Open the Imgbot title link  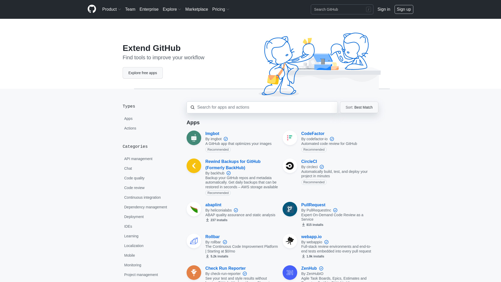212,134
